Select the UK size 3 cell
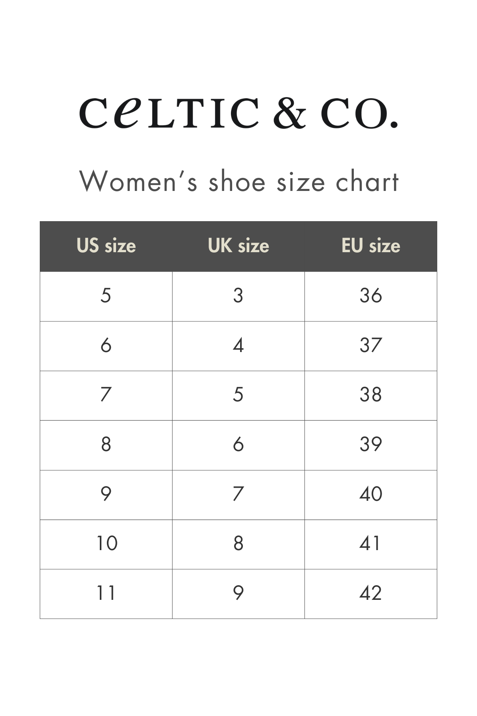 click(238, 296)
